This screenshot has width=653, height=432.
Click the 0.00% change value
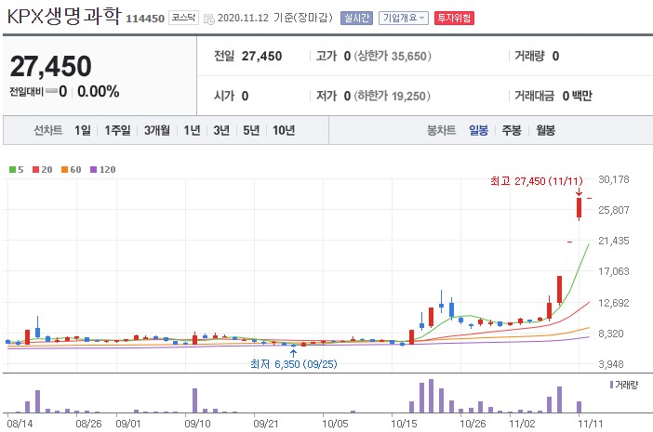tap(99, 91)
